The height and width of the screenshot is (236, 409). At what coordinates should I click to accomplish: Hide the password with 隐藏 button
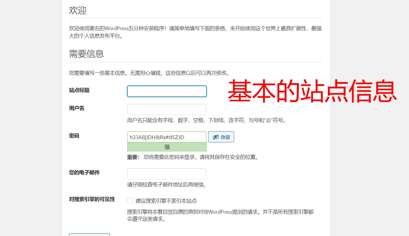[221, 137]
